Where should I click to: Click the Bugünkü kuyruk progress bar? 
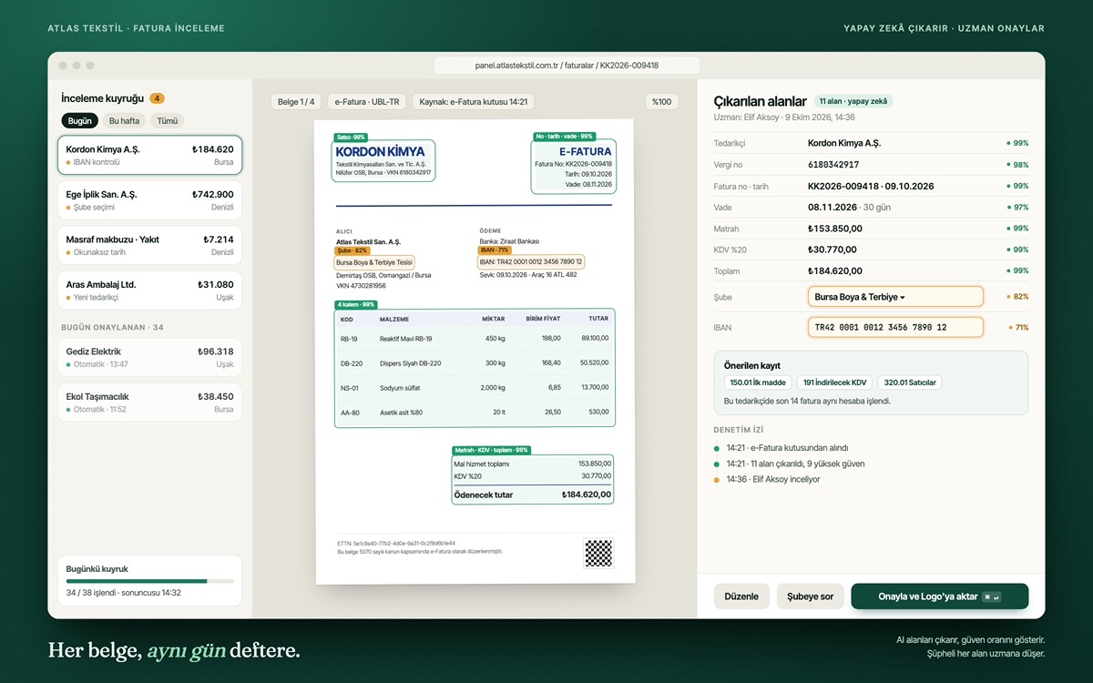tap(149, 581)
